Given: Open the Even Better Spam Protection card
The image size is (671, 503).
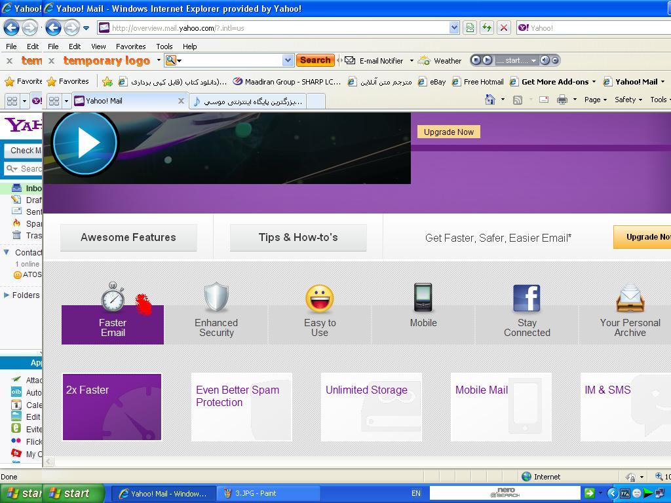Looking at the screenshot, I should pyautogui.click(x=241, y=407).
